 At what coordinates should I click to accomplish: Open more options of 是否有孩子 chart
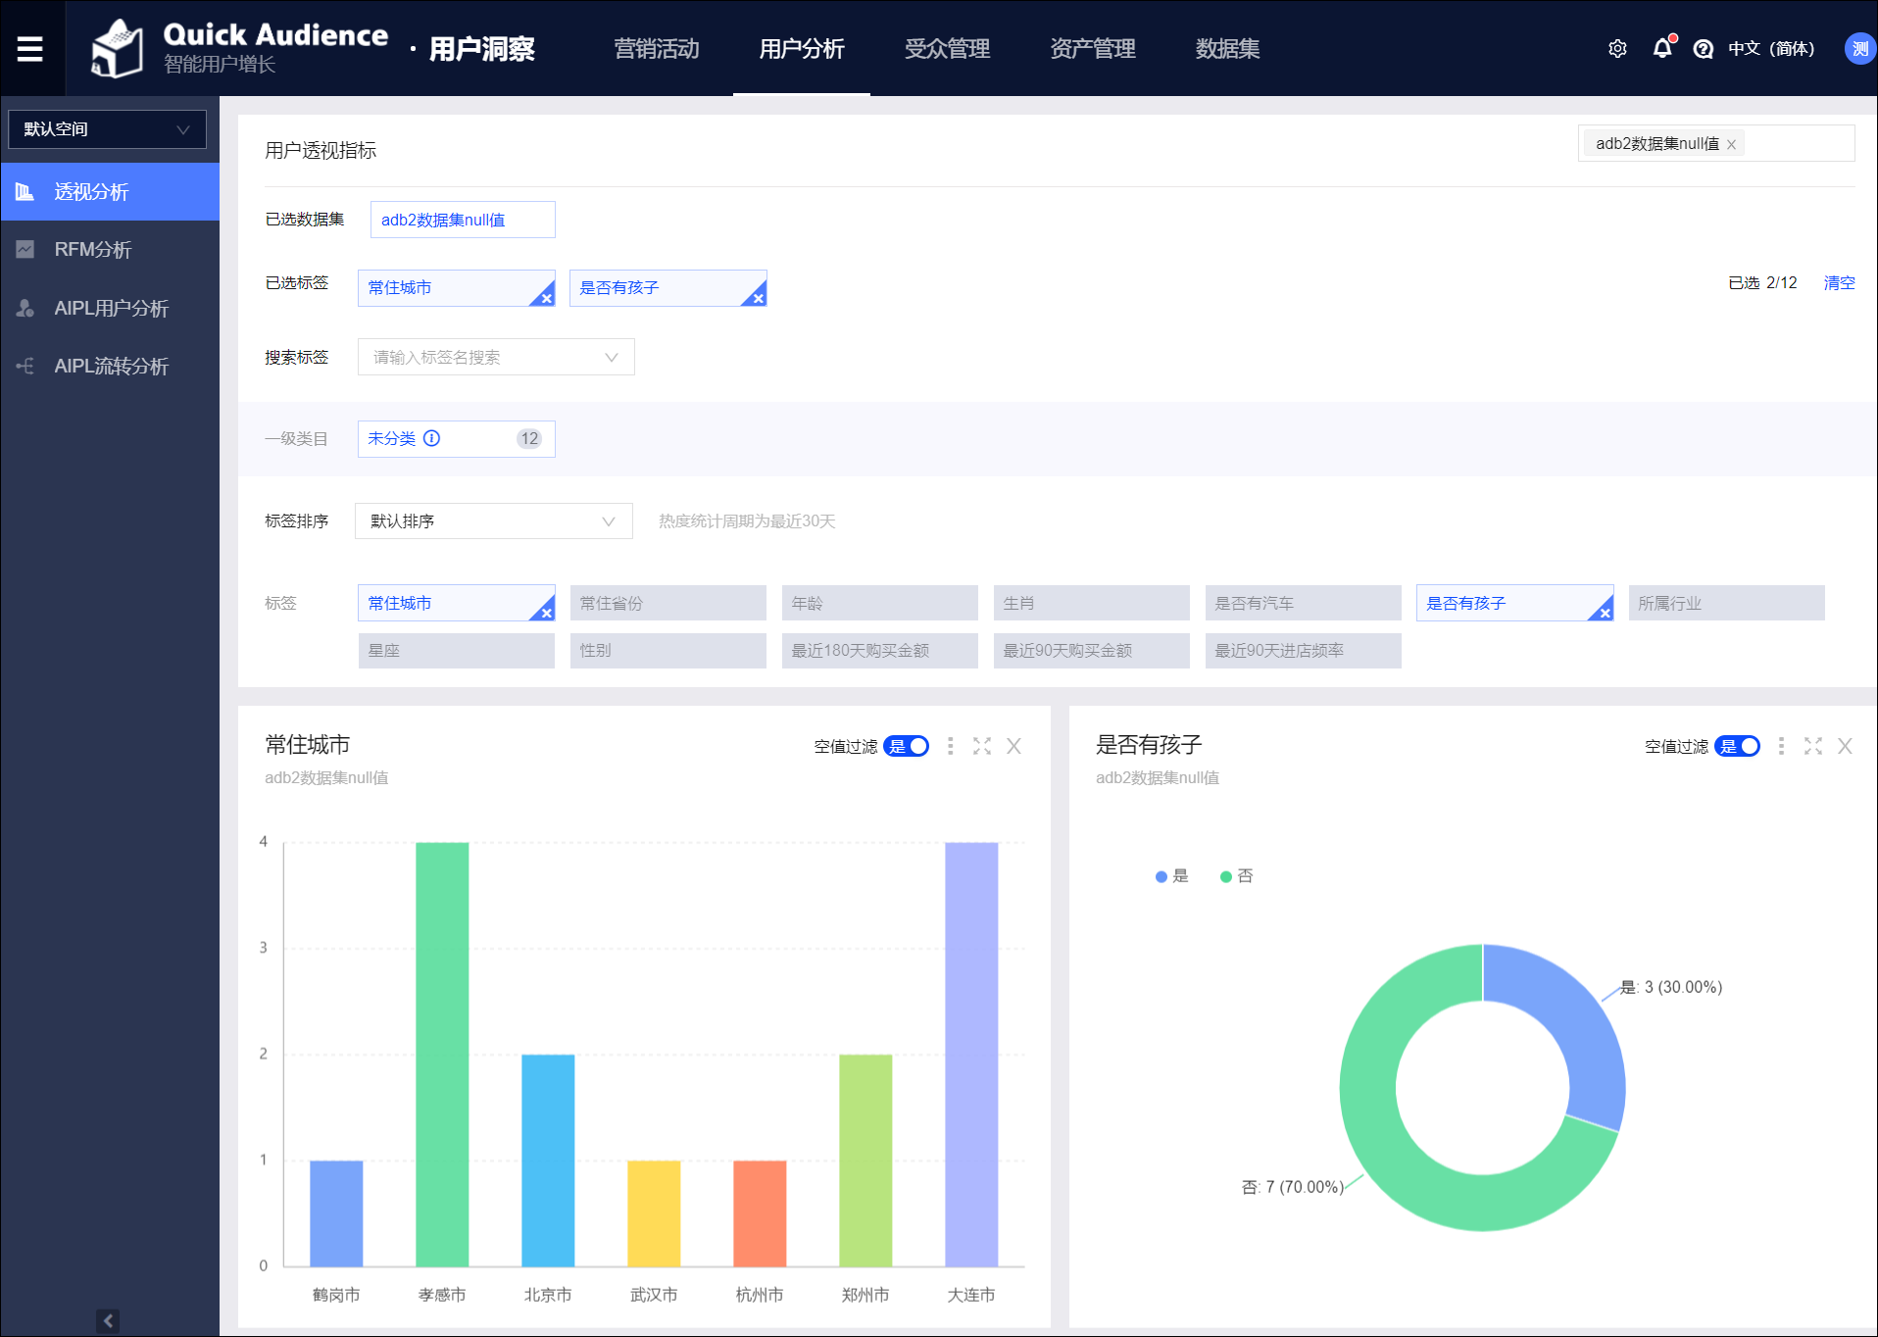click(x=1781, y=746)
